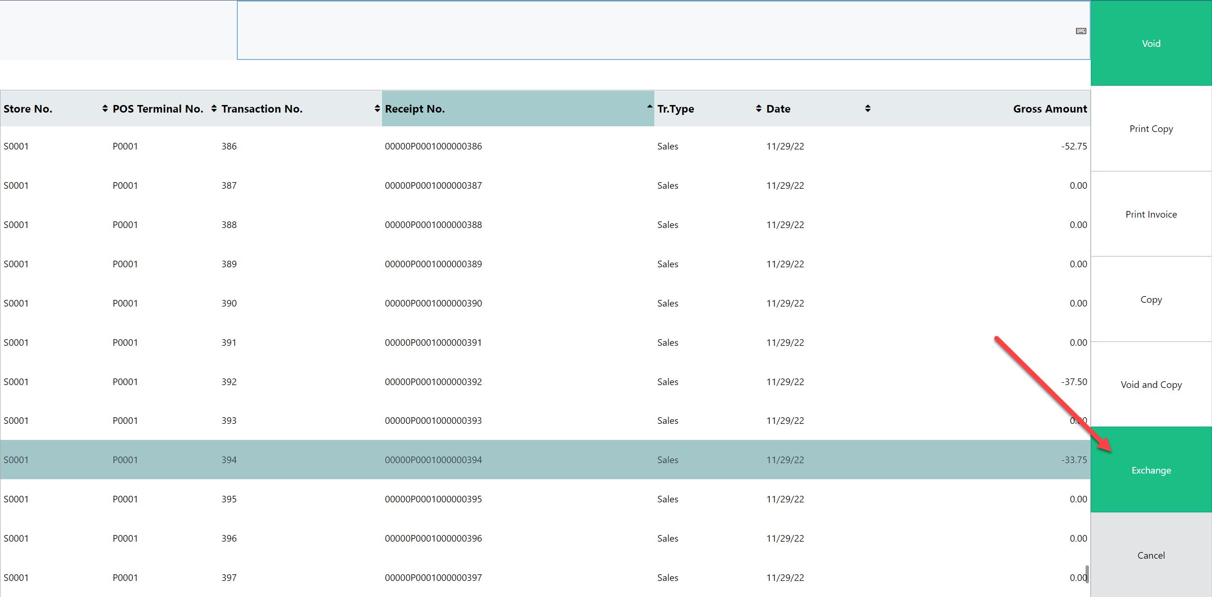Sort by Store No. column arrows

[x=105, y=109]
